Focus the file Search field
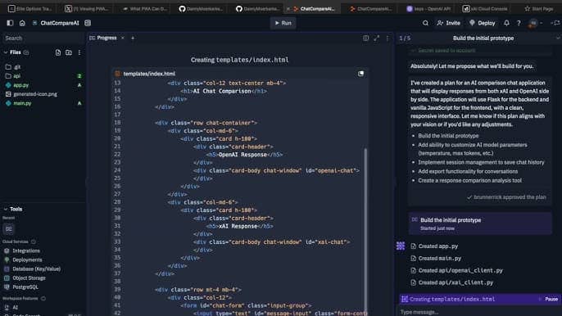Image resolution: width=562 pixels, height=316 pixels. (43, 38)
